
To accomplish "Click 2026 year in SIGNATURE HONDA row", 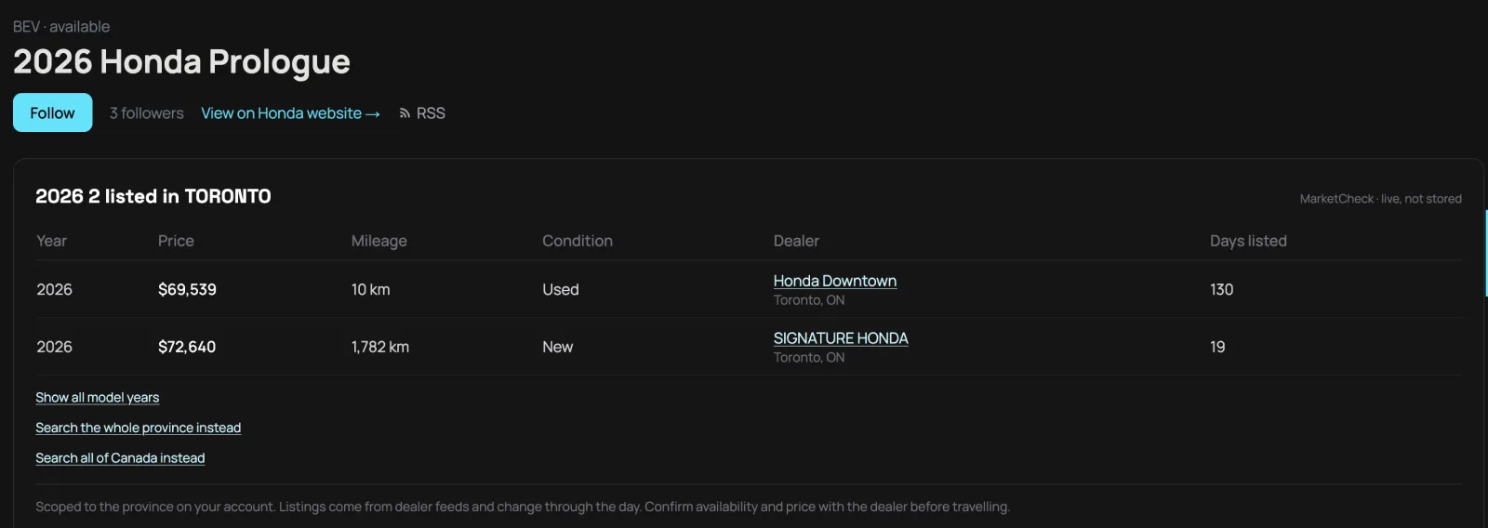I will 54,347.
